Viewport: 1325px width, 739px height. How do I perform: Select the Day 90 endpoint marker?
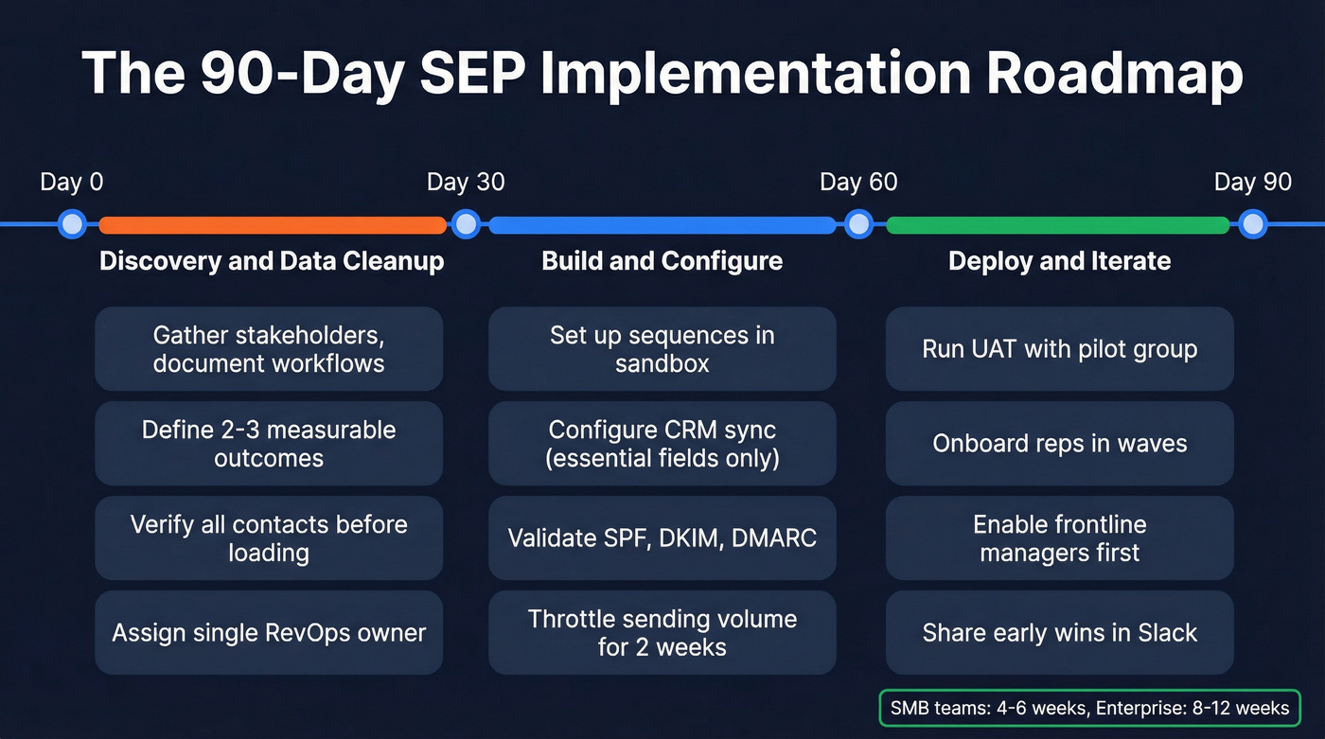pyautogui.click(x=1252, y=224)
